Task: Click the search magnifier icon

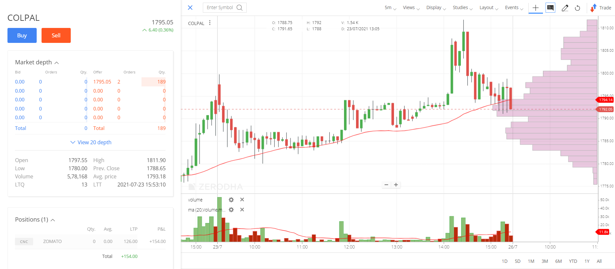Action: coord(240,7)
